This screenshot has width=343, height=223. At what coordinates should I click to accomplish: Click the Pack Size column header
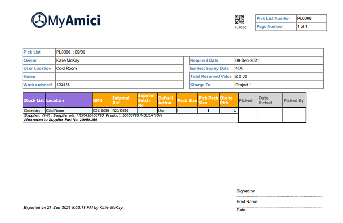tap(187, 100)
